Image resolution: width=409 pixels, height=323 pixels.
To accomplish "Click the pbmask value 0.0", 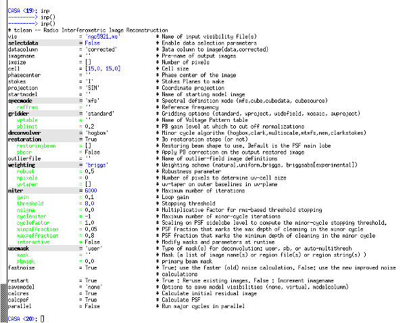I will click(x=89, y=261).
